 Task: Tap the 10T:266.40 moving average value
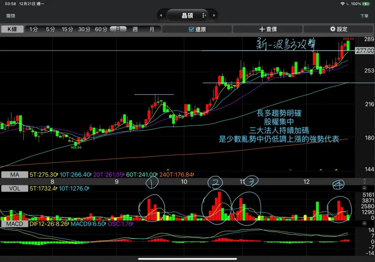click(x=76, y=175)
